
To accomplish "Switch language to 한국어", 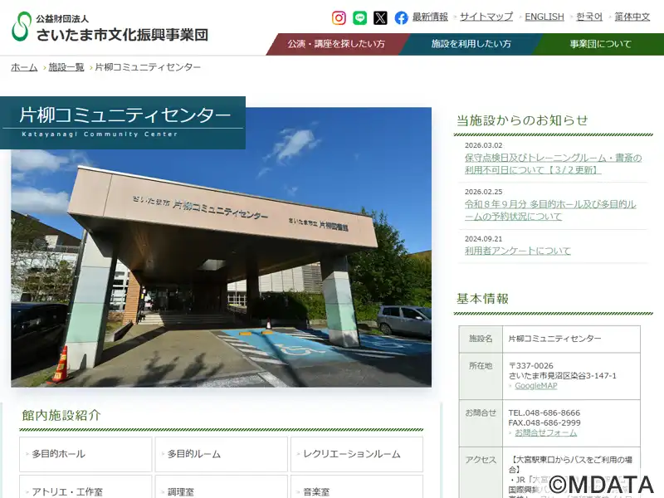I will (x=589, y=17).
